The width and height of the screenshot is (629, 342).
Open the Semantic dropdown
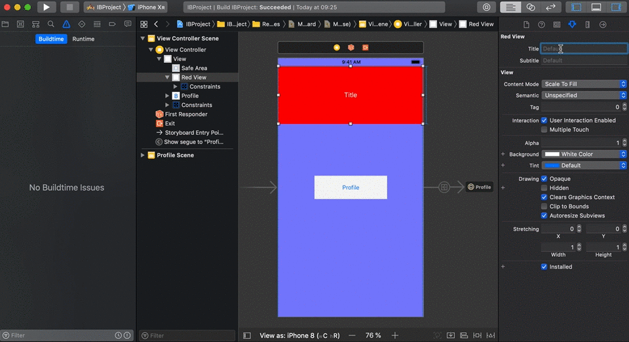[x=584, y=95]
